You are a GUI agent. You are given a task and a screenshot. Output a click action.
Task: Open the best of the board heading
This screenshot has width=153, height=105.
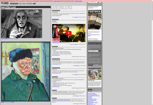click(8, 7)
